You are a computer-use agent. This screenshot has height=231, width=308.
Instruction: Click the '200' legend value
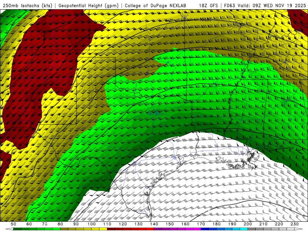(x=248, y=224)
